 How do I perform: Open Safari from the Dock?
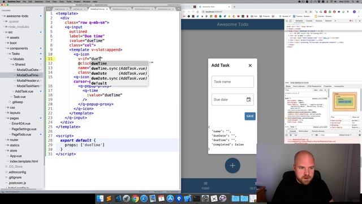tap(144, 198)
